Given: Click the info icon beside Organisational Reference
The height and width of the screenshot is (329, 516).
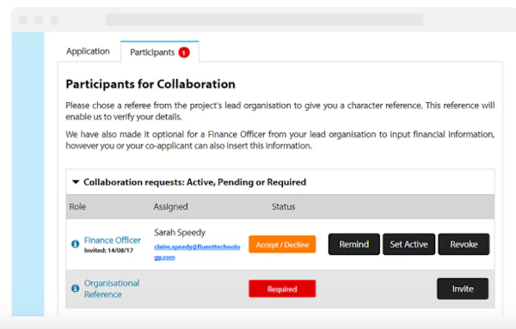Looking at the screenshot, I should point(76,289).
